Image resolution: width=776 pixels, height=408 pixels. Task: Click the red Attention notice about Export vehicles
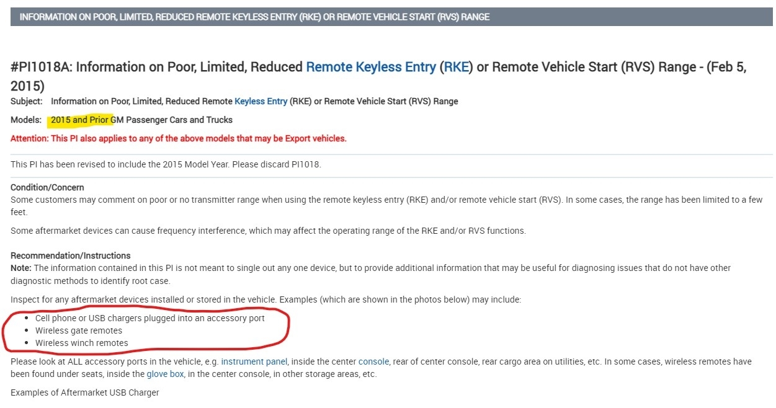point(179,138)
